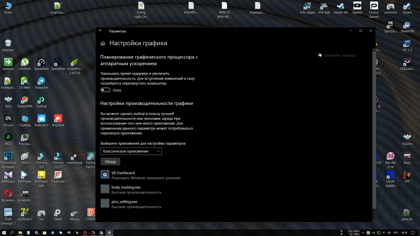Viewport: 420px width, 236px height.
Task: Open uTorrent desktop icon
Action: 25,65
